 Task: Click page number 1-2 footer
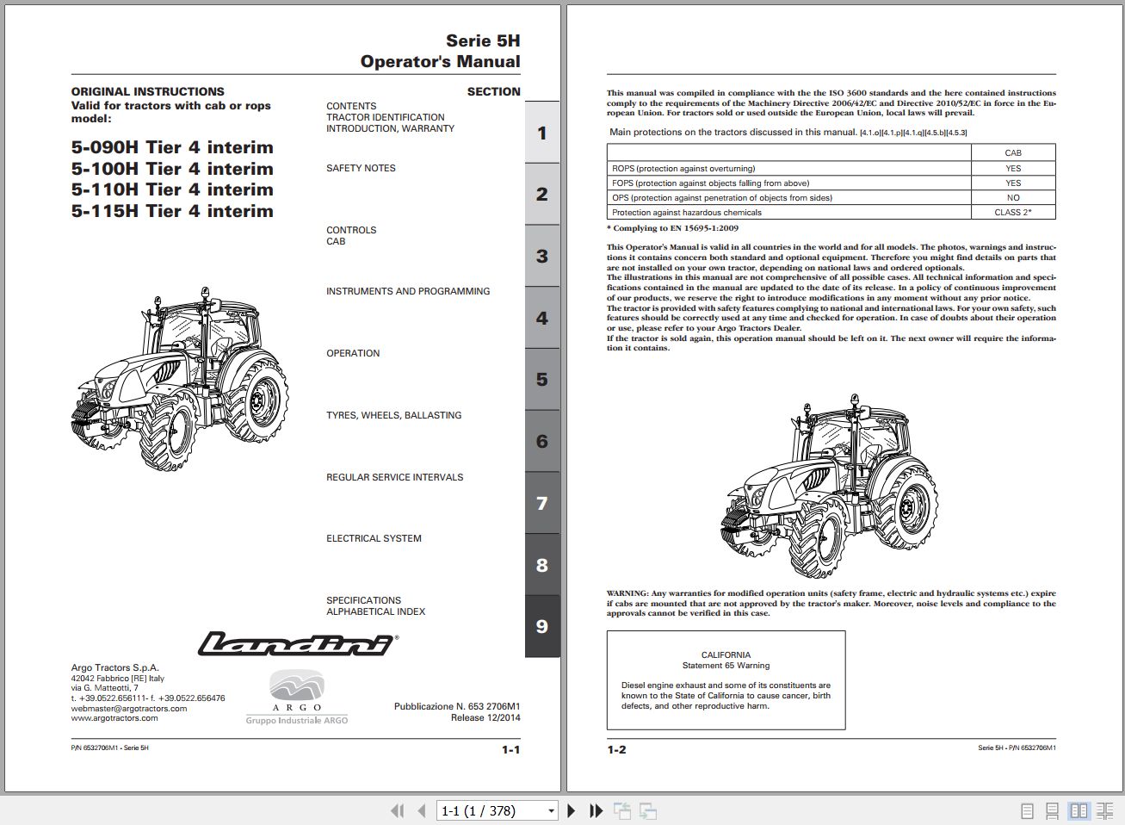(x=616, y=749)
